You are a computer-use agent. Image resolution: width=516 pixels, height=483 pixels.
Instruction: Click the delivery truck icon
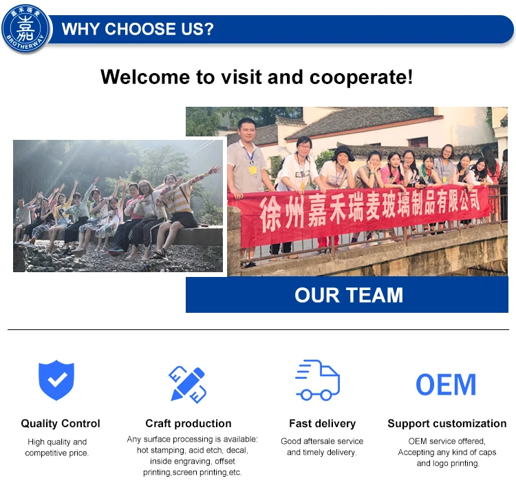[x=318, y=380]
